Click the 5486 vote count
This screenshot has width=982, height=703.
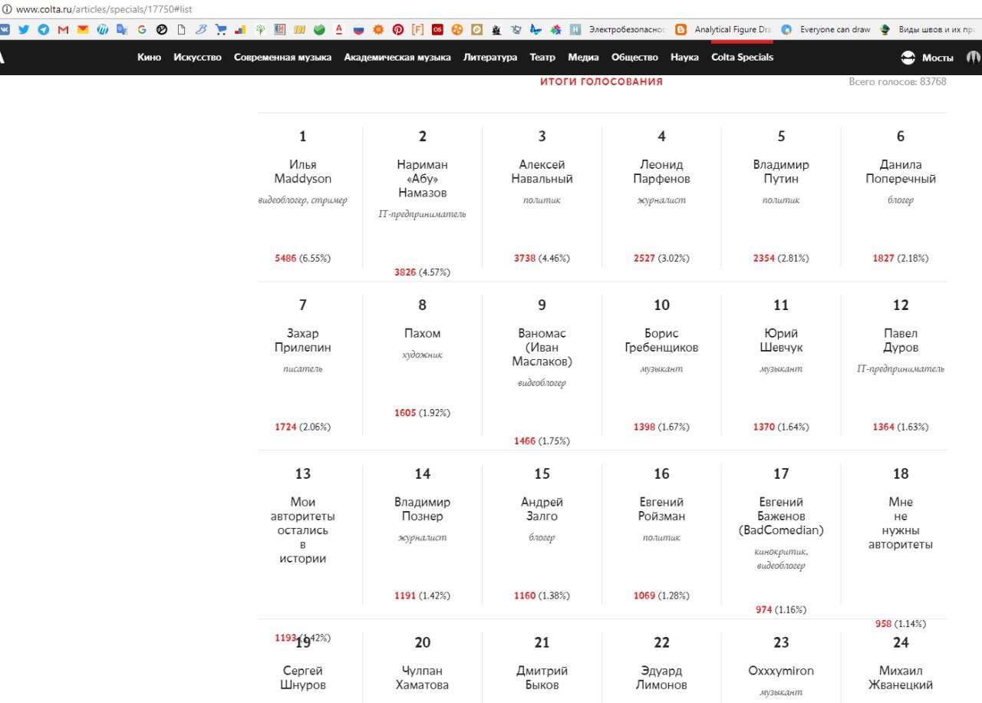pos(285,259)
